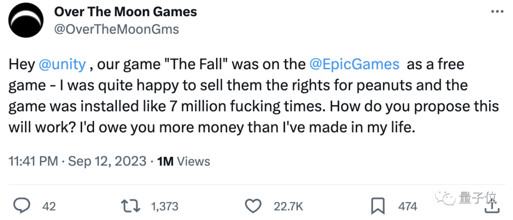Click the Sep 12, 2023 date

click(107, 161)
